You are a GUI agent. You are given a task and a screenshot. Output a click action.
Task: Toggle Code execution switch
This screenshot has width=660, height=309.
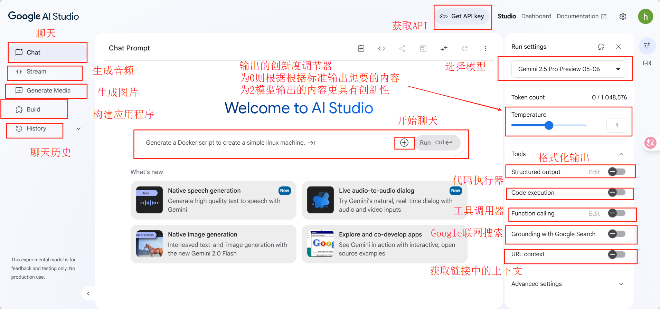click(617, 192)
